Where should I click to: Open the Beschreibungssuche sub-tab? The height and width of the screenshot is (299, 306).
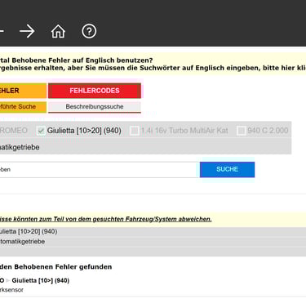point(95,107)
